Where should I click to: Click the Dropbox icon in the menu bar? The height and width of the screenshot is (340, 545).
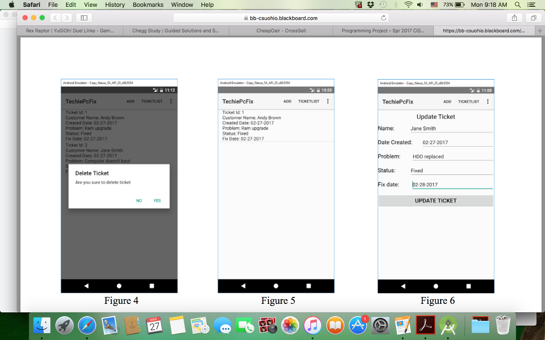pyautogui.click(x=370, y=5)
